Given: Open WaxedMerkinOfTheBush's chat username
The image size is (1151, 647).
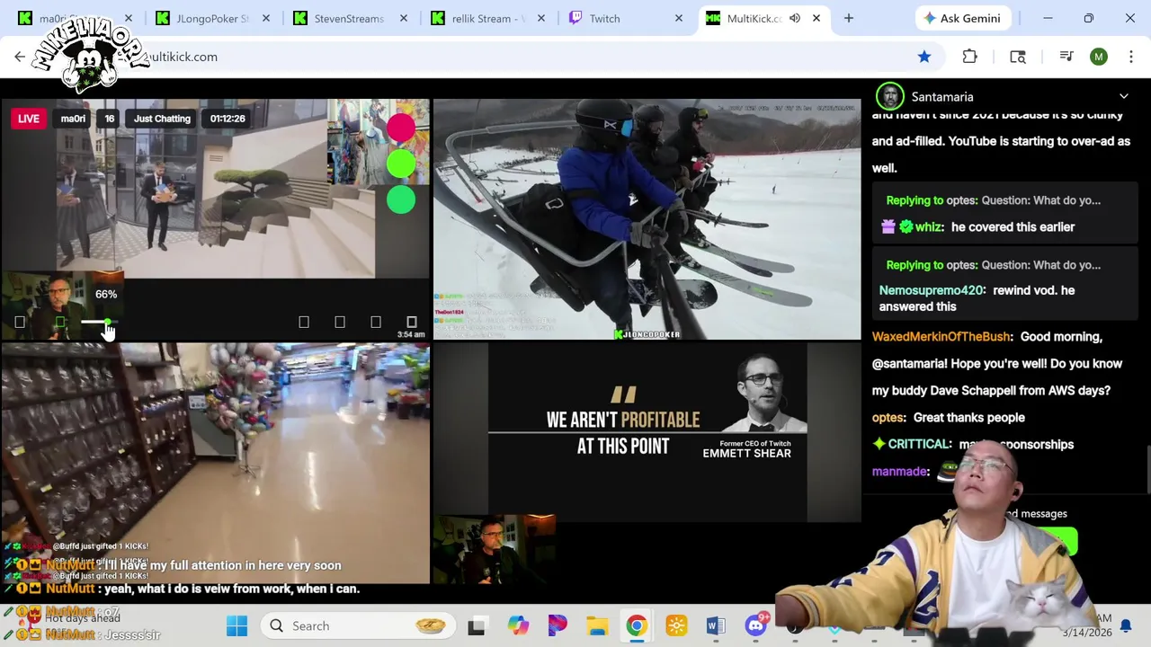Looking at the screenshot, I should pos(942,337).
